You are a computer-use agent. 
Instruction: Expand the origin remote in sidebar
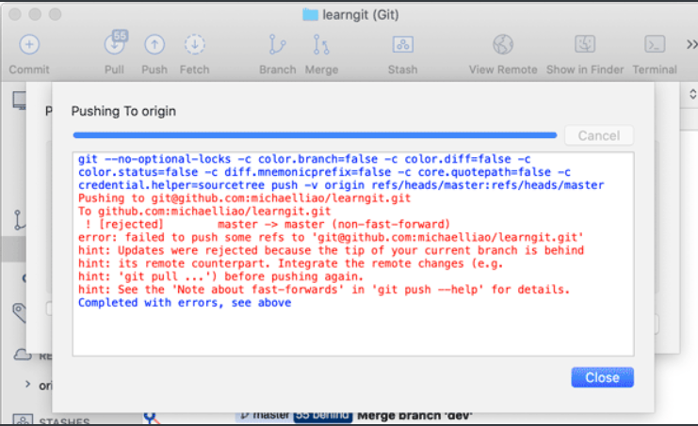click(x=27, y=385)
